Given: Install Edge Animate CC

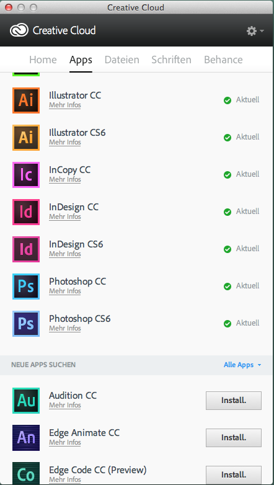Looking at the screenshot, I should coord(234,438).
